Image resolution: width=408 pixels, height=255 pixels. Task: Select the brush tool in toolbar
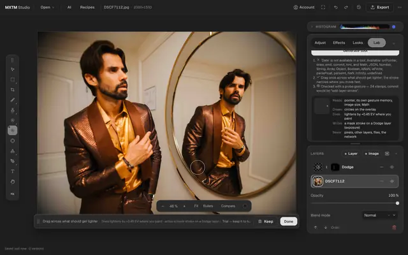(13, 100)
